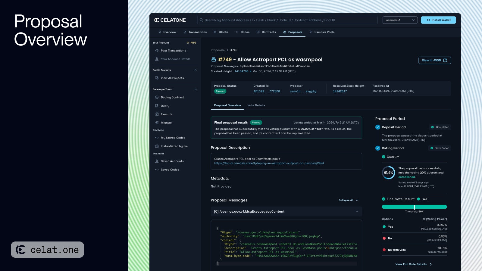Open the Blocks tab

pyautogui.click(x=221, y=32)
